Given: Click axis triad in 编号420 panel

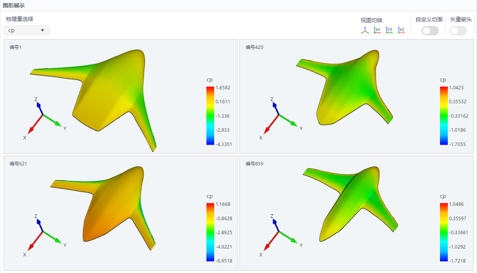Looking at the screenshot, I should point(281,118).
